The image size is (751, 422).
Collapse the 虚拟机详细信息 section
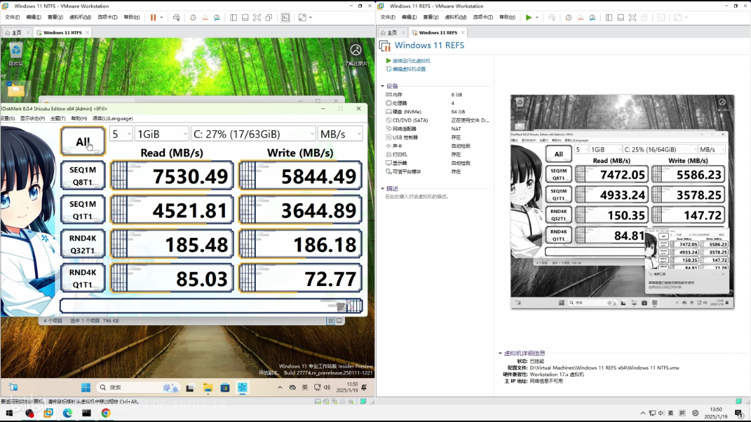click(500, 353)
